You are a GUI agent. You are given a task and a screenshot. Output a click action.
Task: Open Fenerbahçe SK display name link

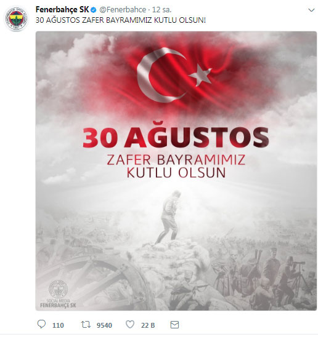(x=62, y=10)
